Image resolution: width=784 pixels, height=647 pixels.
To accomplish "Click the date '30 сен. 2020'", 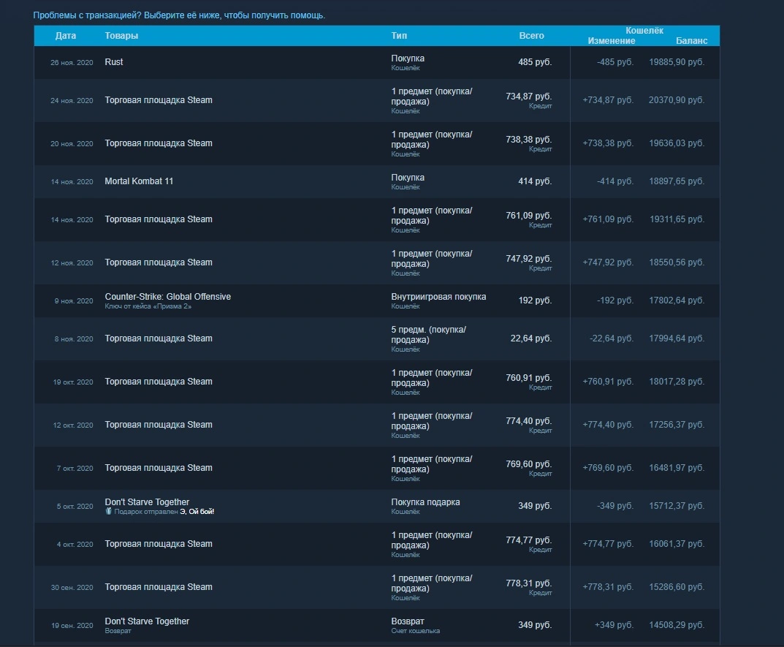I will [x=72, y=588].
